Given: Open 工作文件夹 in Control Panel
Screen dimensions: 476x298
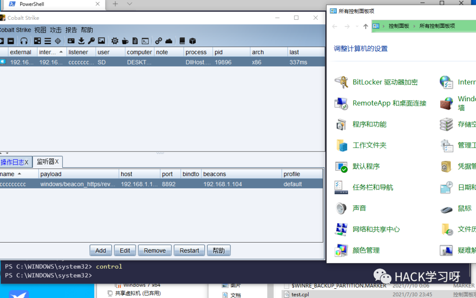Looking at the screenshot, I should tap(361, 145).
